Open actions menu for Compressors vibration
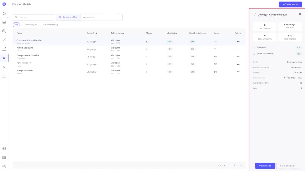305x171 pixels. coord(238,57)
